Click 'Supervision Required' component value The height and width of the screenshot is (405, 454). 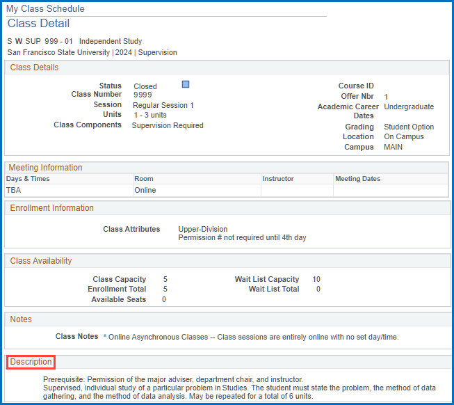168,125
